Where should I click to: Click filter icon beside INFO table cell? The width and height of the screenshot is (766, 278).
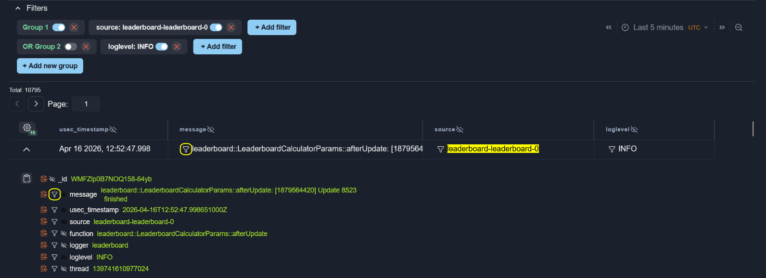(612, 149)
